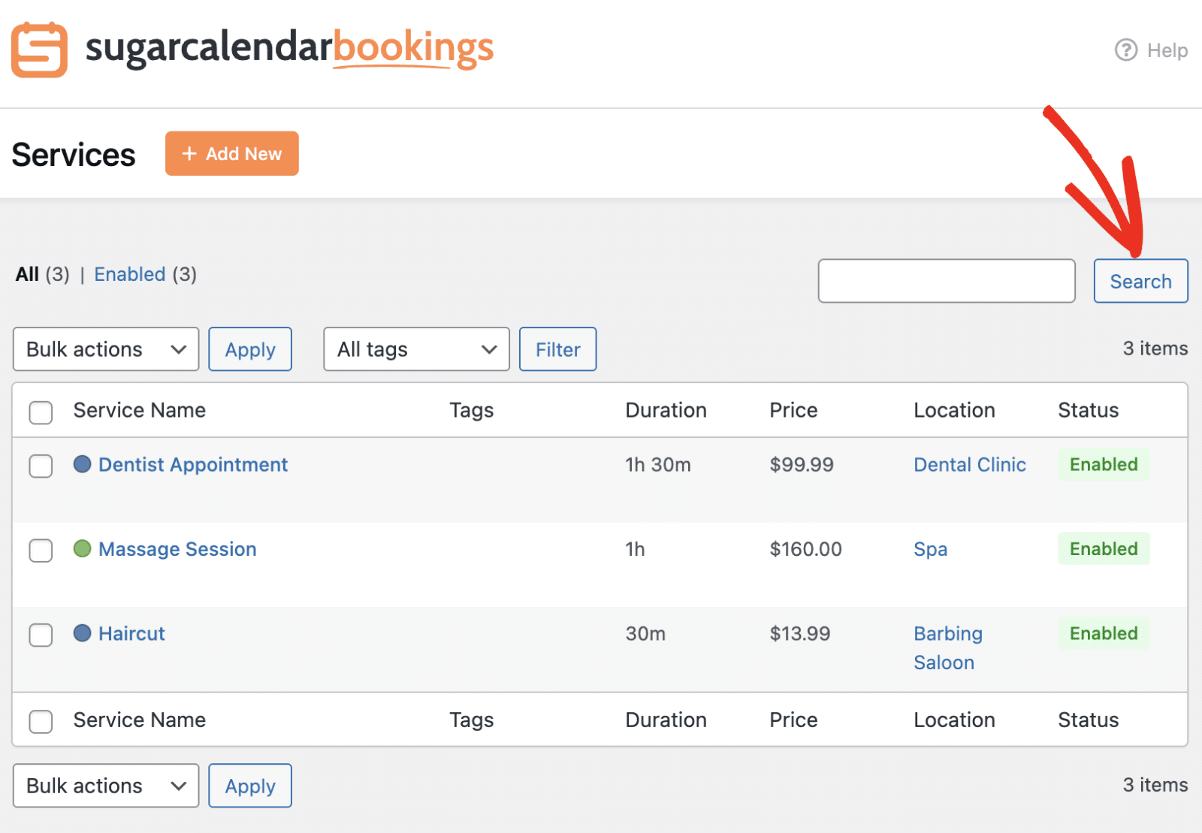
Task: Click the Filter button next to tags
Action: tap(557, 349)
